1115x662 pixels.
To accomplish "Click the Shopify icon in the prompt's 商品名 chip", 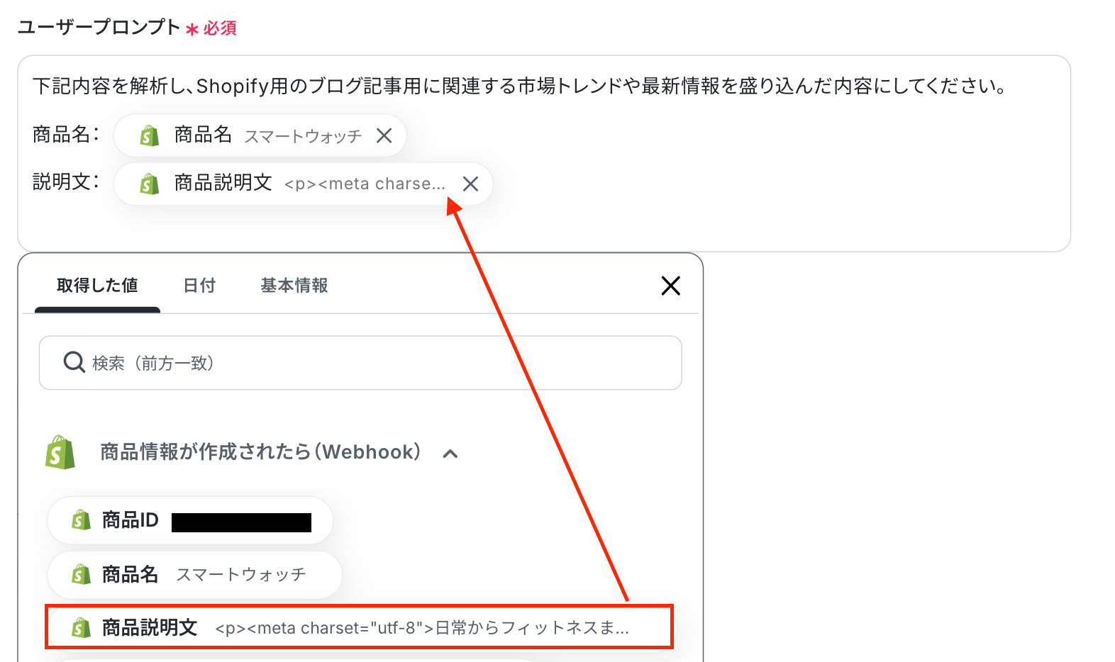I will (x=149, y=135).
